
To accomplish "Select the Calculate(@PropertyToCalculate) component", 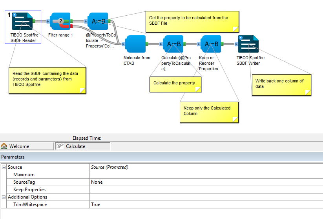I will pos(173,44).
